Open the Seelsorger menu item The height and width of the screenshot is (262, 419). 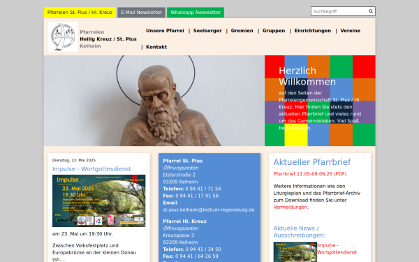(207, 31)
